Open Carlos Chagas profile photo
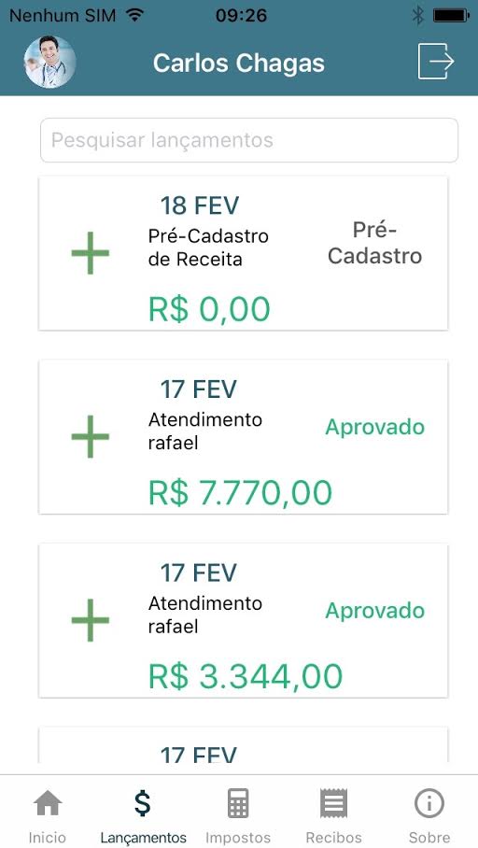Screen dimensions: 478x848 point(49,63)
